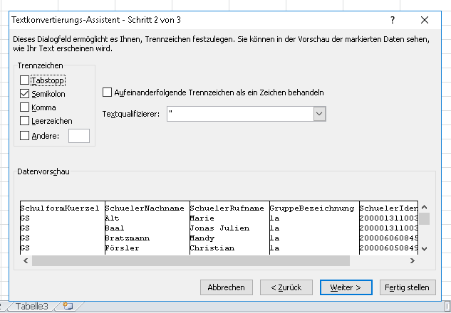Check the Andere delimiter checkbox

pyautogui.click(x=25, y=135)
